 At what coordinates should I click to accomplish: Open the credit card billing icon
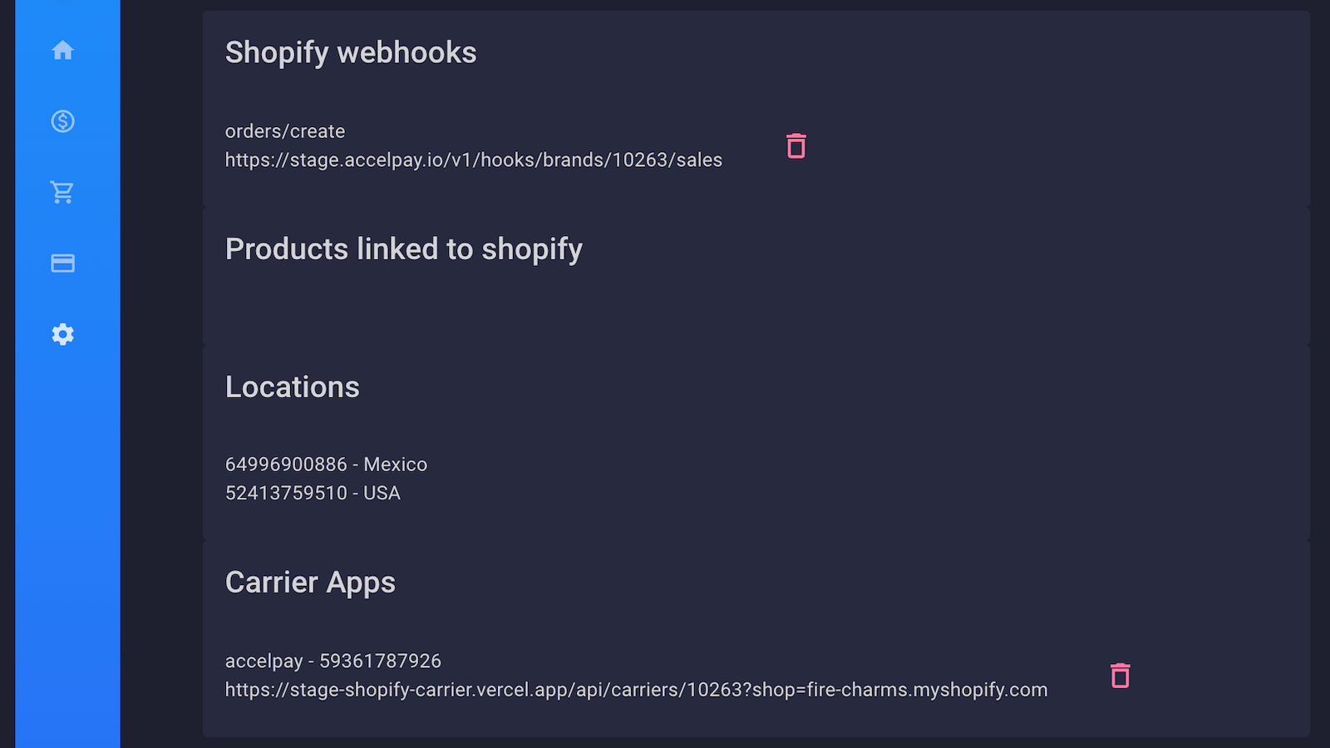(x=62, y=263)
